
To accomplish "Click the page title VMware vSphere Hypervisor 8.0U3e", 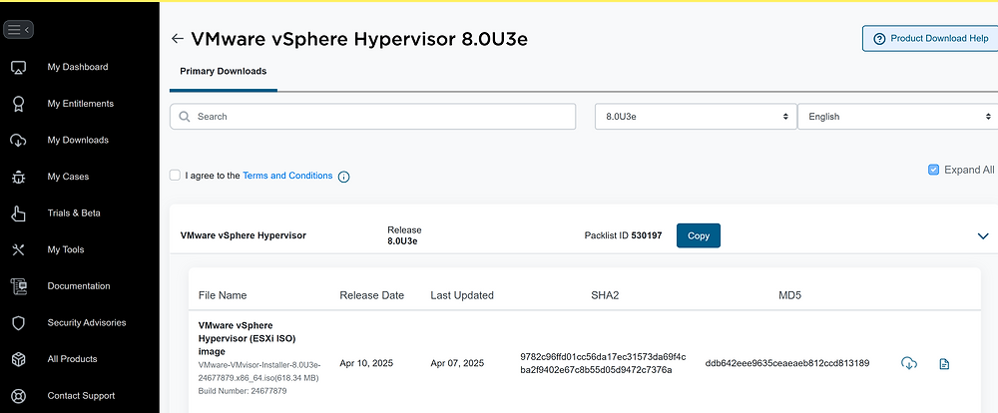I will [x=359, y=39].
